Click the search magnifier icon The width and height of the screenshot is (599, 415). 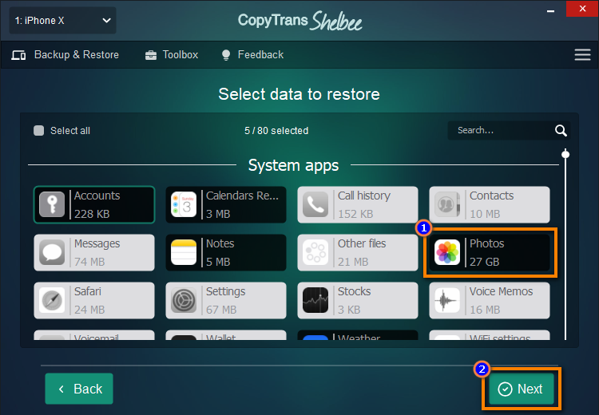pyautogui.click(x=561, y=131)
